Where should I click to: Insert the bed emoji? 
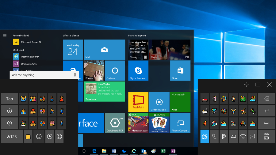(205, 99)
